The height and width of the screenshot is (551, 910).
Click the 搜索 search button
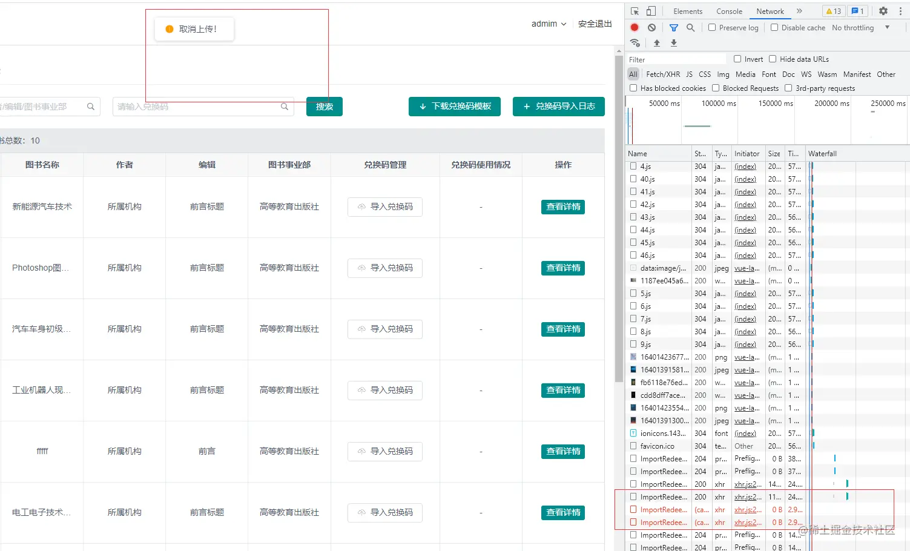[x=325, y=107]
